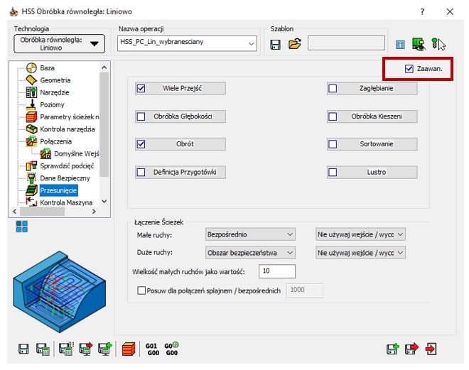Open the Nazwa operacji dropdown

click(x=187, y=43)
